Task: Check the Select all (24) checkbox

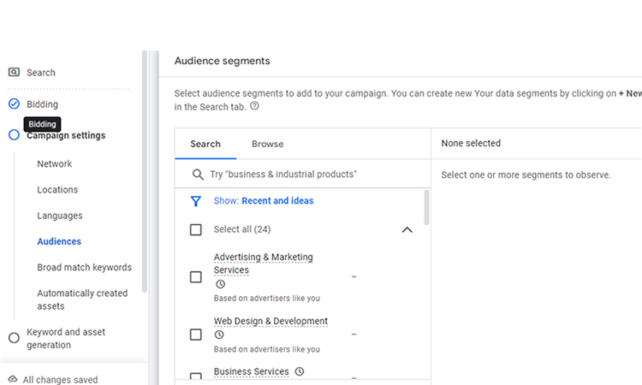Action: pyautogui.click(x=196, y=229)
